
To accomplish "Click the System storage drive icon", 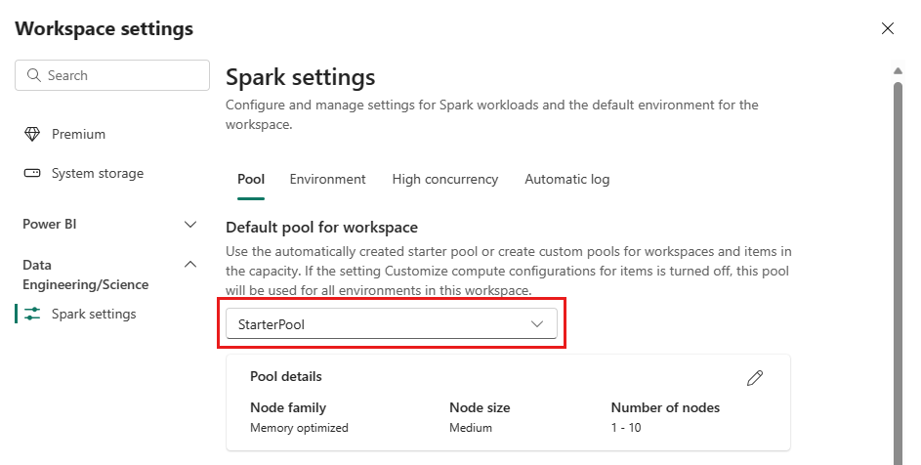I will coord(31,174).
